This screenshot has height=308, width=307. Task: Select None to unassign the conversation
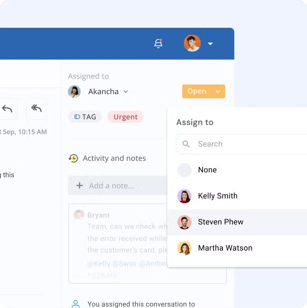coord(207,170)
